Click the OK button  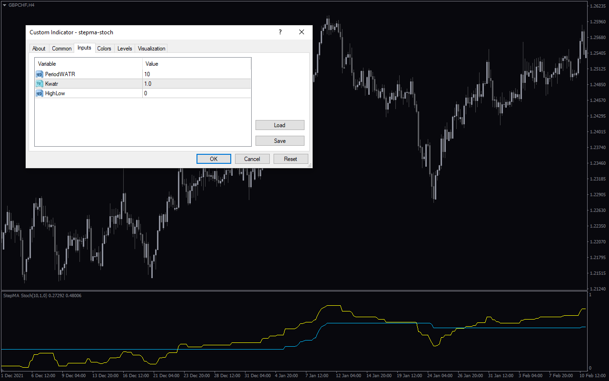pos(214,159)
